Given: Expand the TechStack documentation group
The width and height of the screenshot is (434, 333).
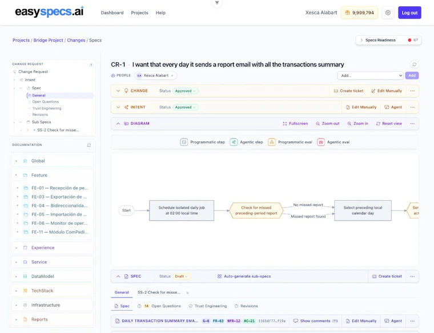Looking at the screenshot, I should [53, 291].
